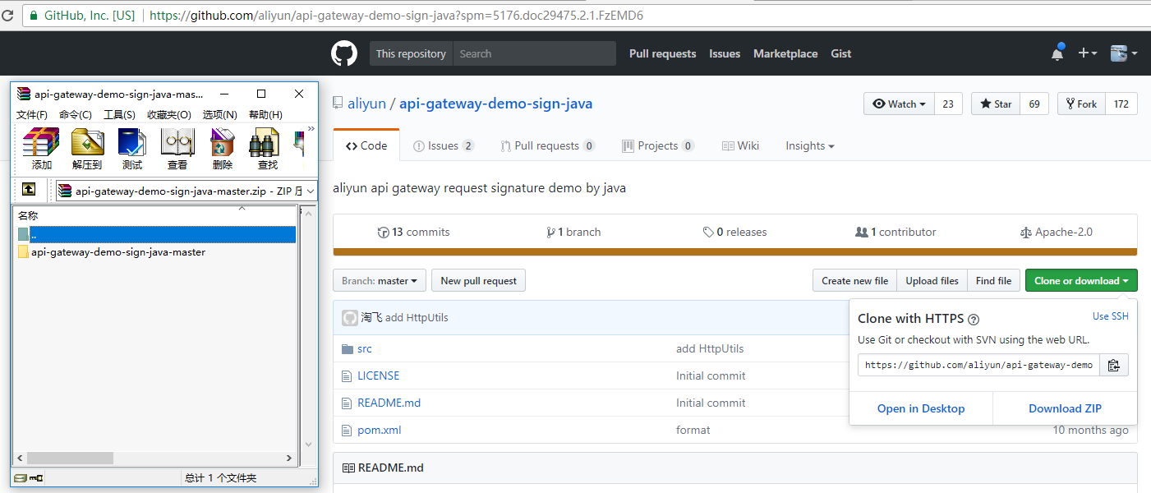Switch to the Pull requests tab

547,145
